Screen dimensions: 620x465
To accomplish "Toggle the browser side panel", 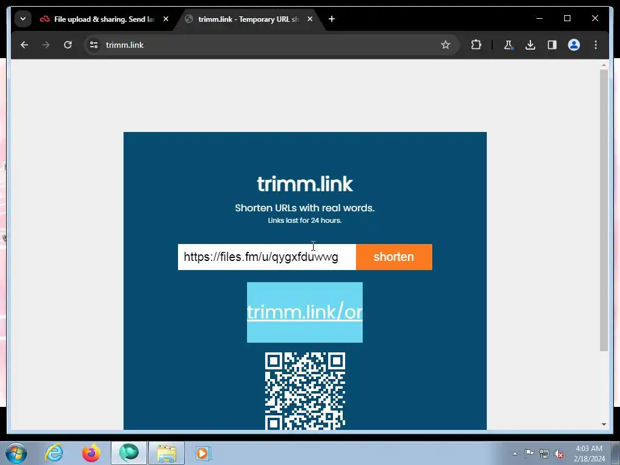I will 552,45.
